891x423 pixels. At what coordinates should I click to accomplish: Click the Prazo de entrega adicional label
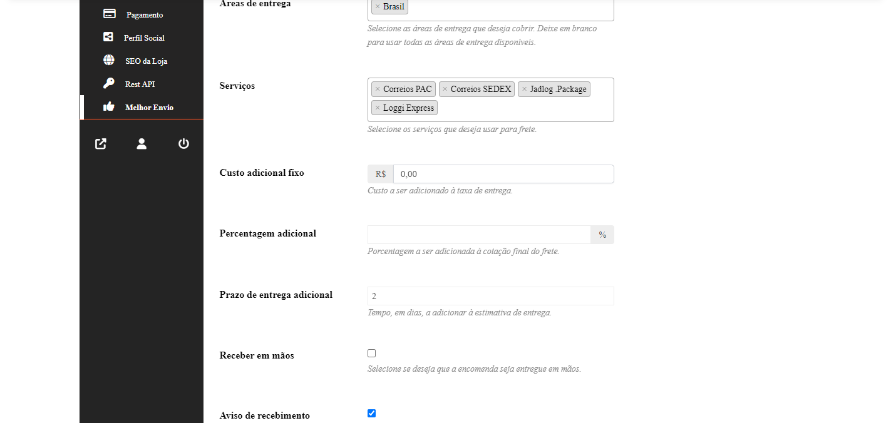[x=276, y=295]
